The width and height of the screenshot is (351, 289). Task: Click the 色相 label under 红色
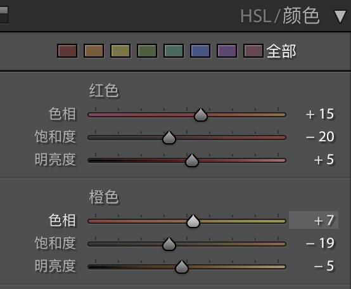point(62,113)
